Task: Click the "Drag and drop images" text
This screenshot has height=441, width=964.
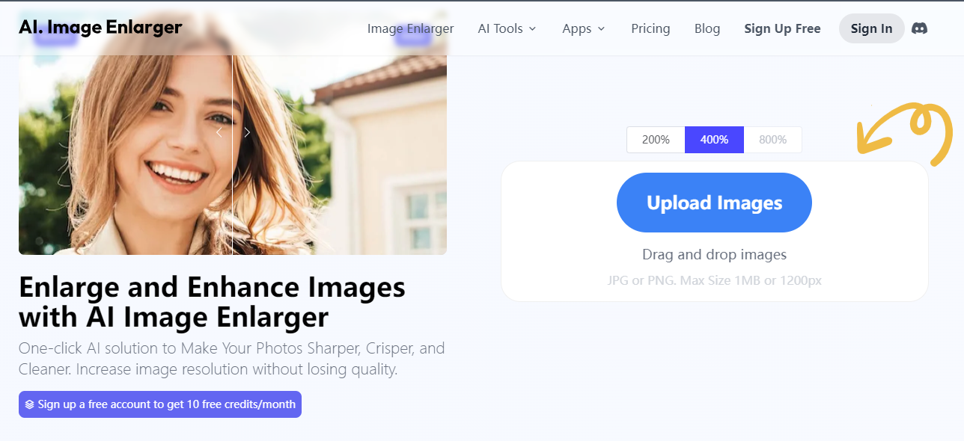Action: [714, 255]
